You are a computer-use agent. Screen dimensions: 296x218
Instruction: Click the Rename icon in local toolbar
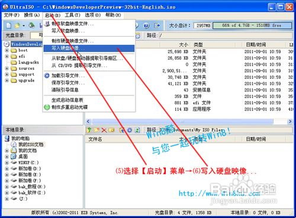[111, 130]
